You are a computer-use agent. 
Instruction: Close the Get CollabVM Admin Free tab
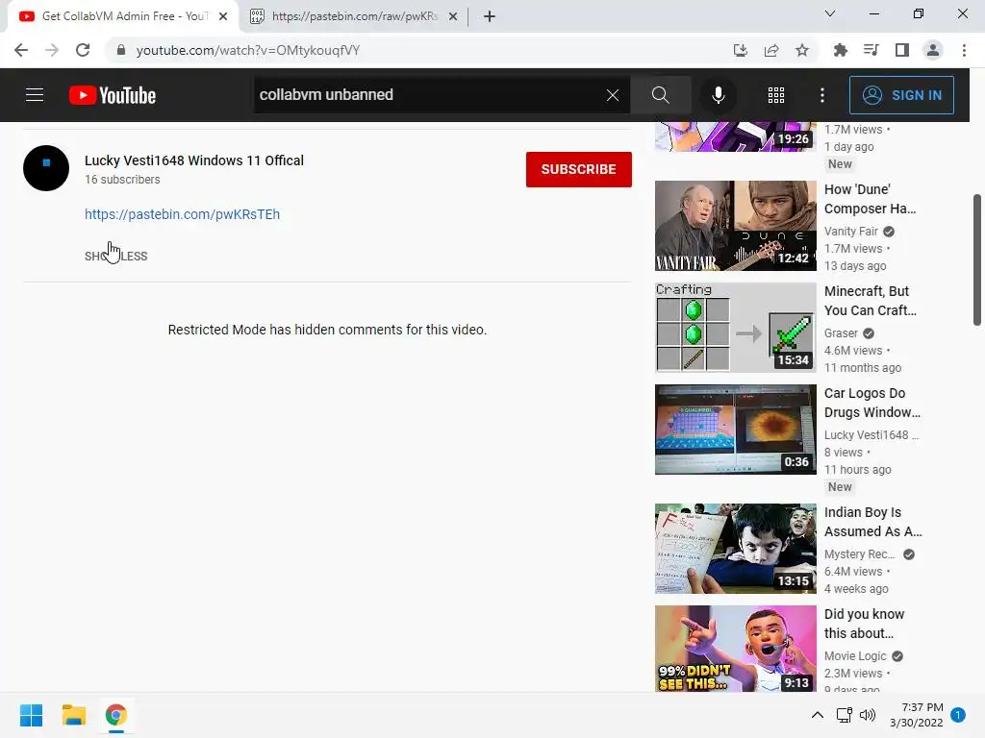click(223, 16)
